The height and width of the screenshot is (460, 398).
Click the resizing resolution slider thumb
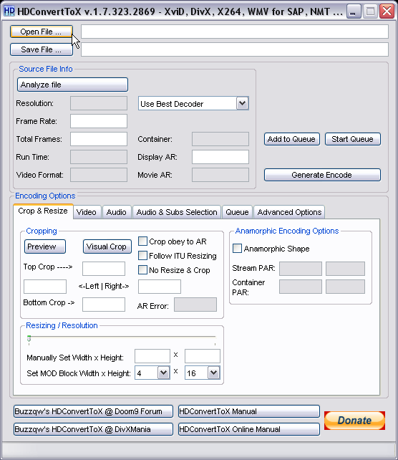tap(29, 339)
